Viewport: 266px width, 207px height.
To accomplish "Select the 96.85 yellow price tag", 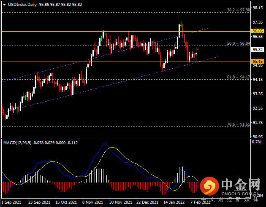I will click(x=258, y=31).
